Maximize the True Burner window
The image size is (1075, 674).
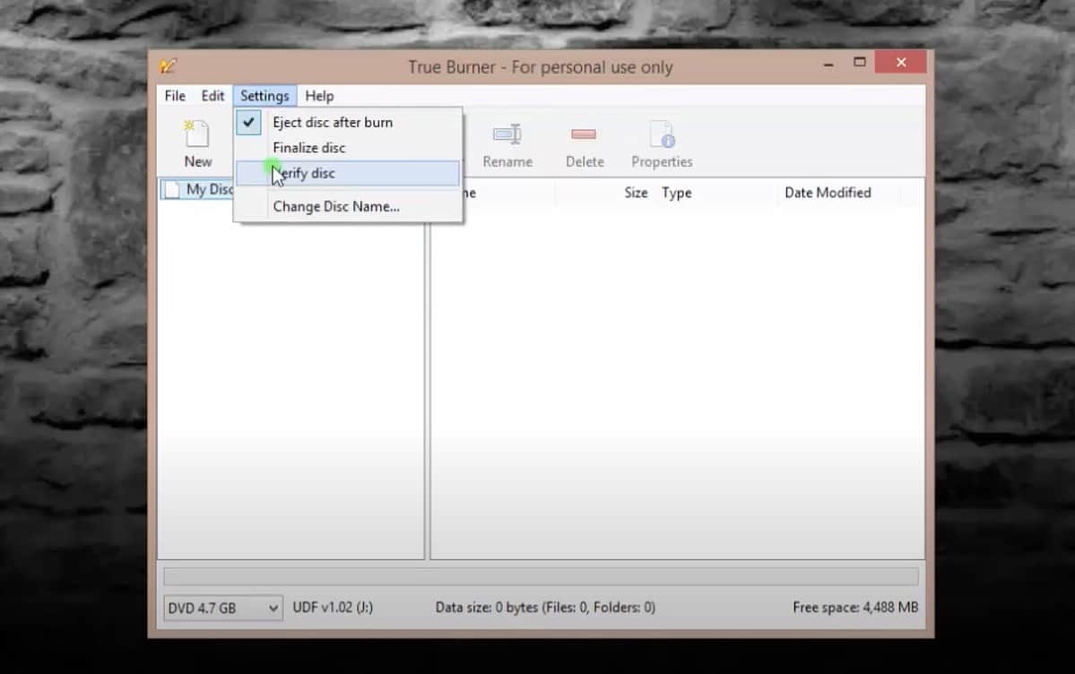click(x=859, y=63)
